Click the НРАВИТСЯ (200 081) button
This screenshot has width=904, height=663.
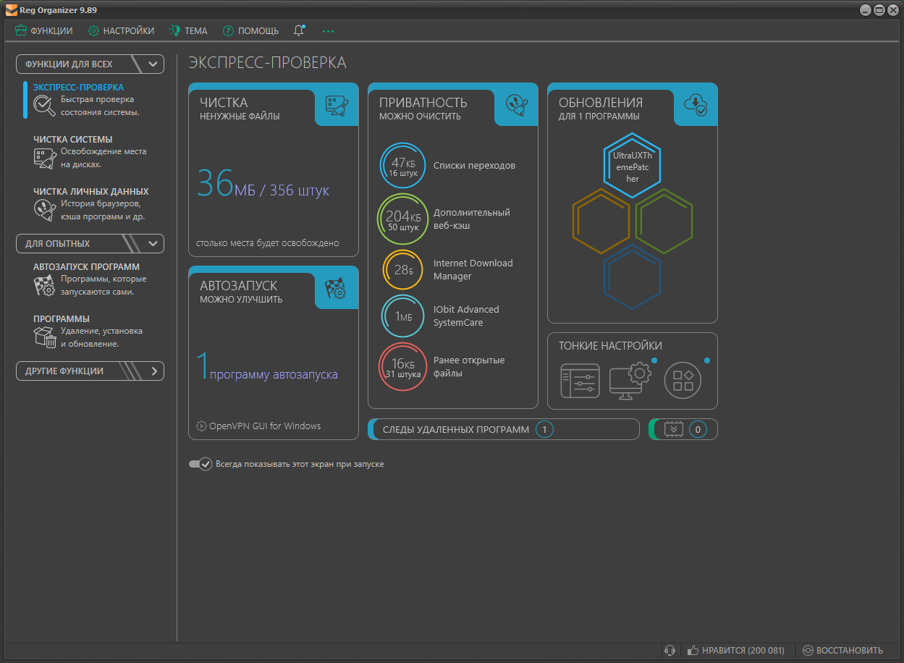point(735,650)
